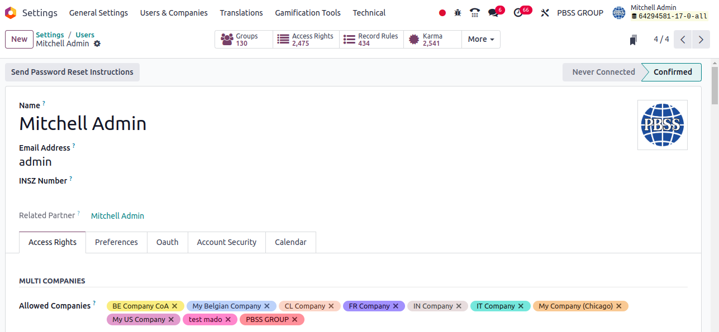Image resolution: width=719 pixels, height=332 pixels.
Task: Click Send Password Reset Instructions
Action: [x=72, y=72]
